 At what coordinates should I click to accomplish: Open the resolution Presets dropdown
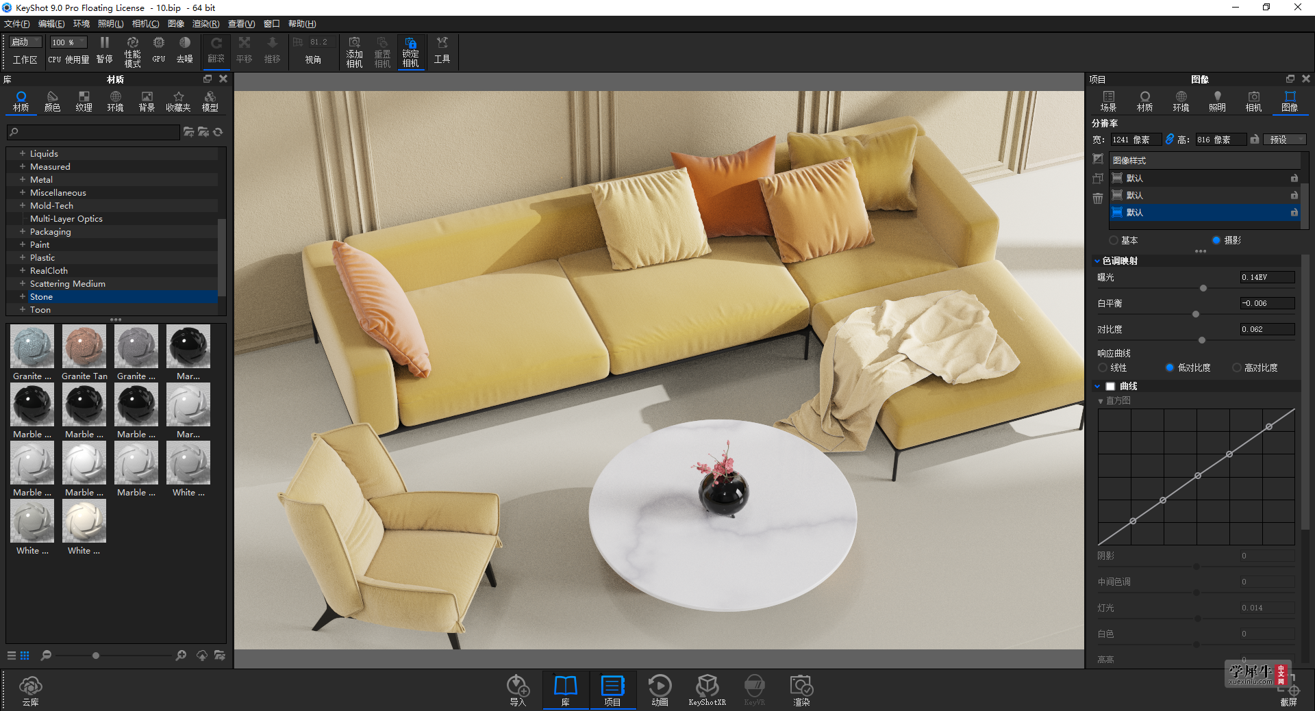[x=1285, y=139]
